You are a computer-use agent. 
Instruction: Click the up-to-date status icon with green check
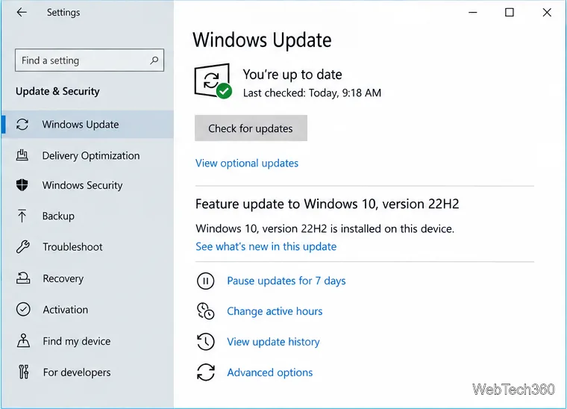(213, 81)
